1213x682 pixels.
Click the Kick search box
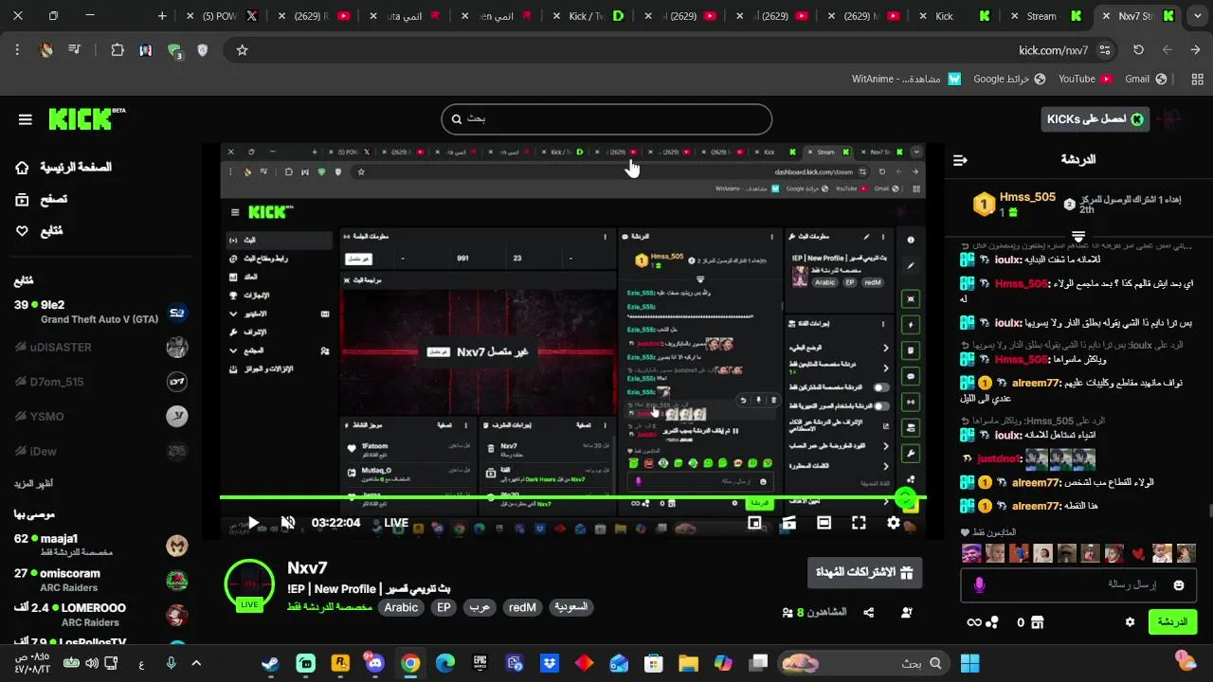click(x=606, y=119)
